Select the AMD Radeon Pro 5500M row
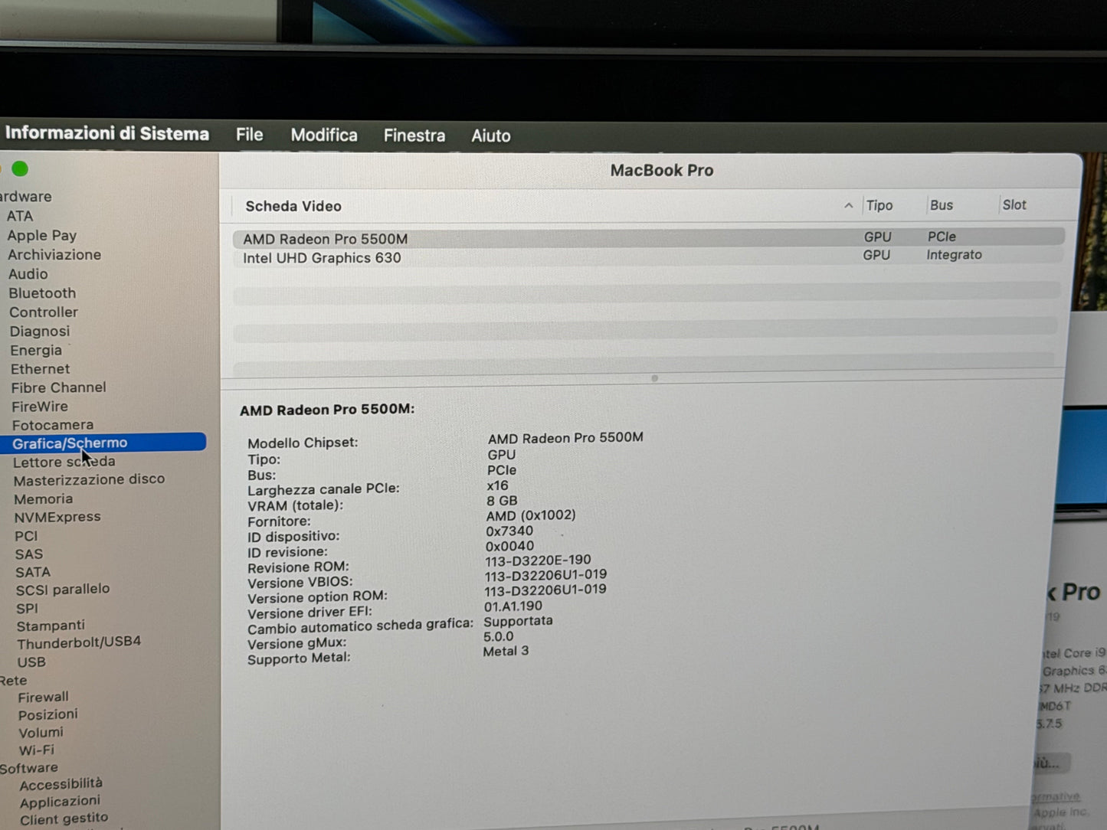Screen dimensions: 1107x830 (648, 237)
